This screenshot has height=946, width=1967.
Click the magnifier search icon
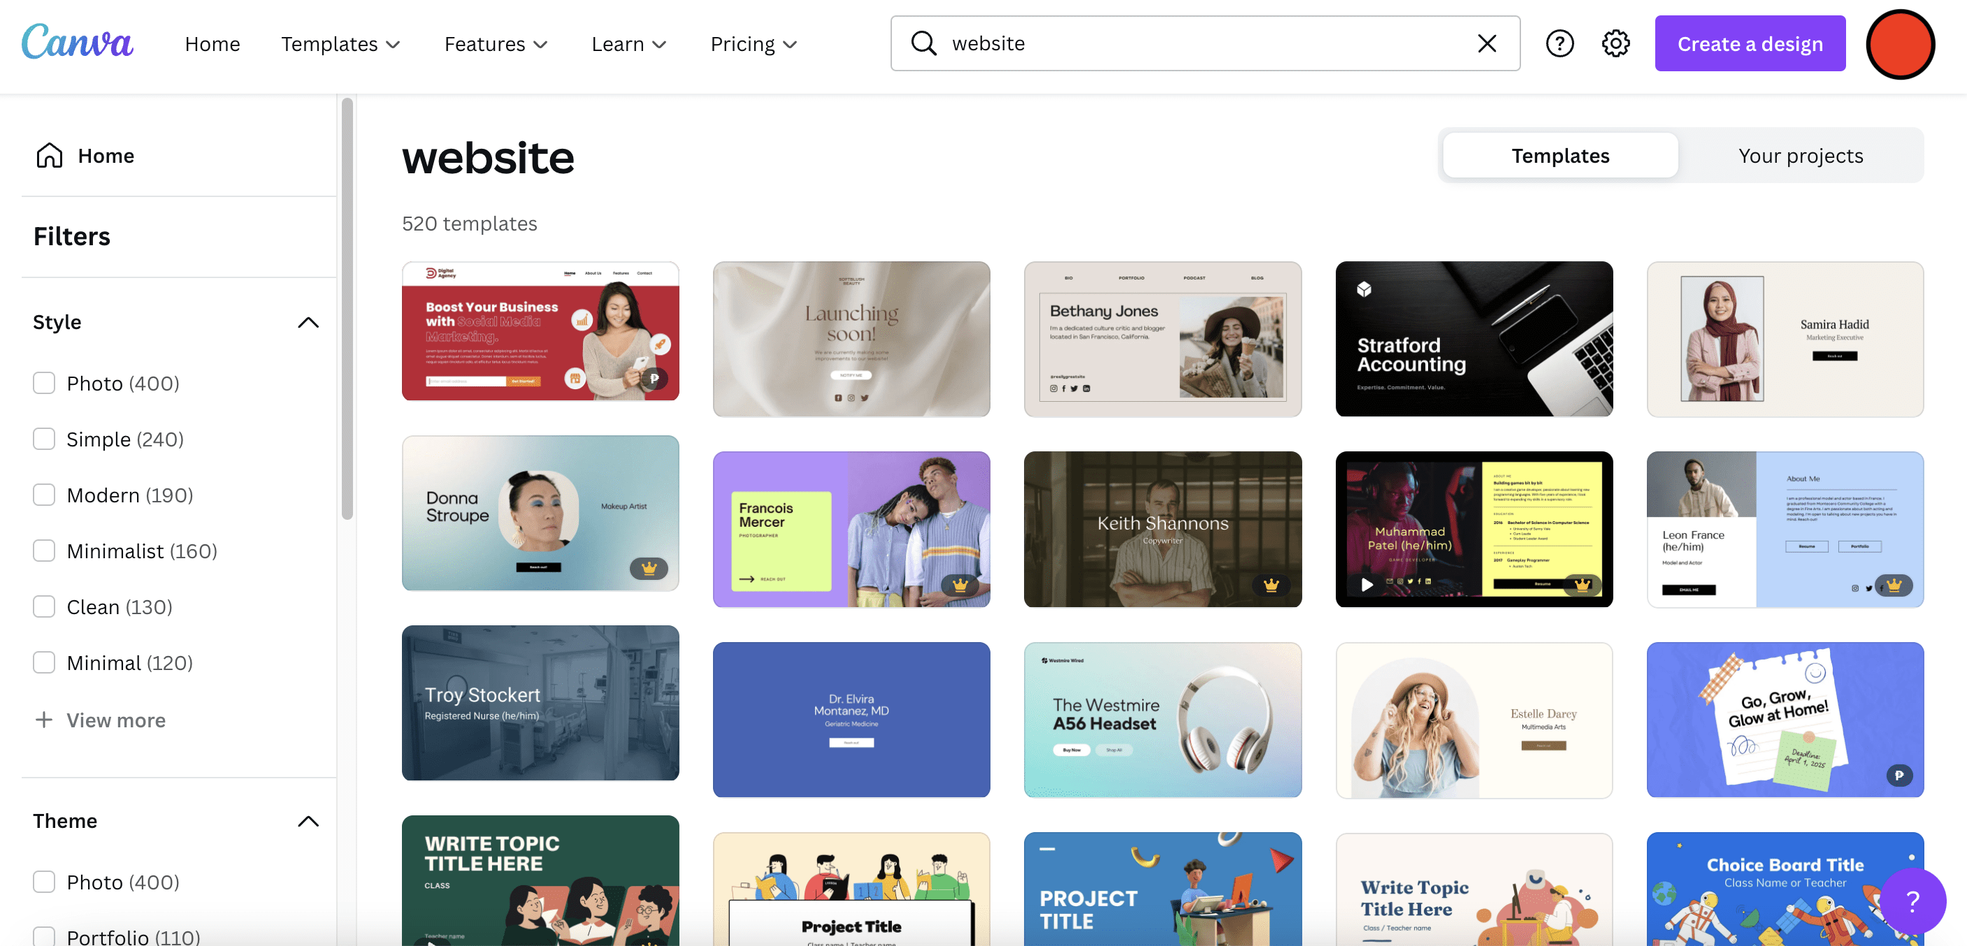(923, 43)
